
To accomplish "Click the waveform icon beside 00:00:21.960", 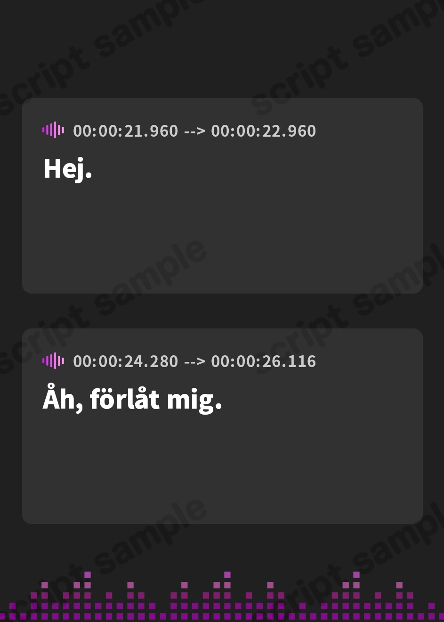I will coord(53,130).
